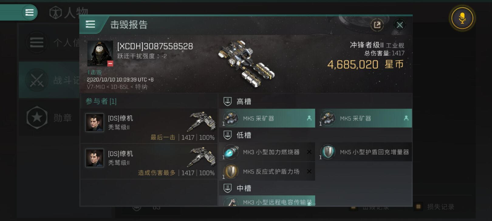This screenshot has width=492, height=221.
Task: Open the kill report hamburger menu
Action: pyautogui.click(x=90, y=24)
